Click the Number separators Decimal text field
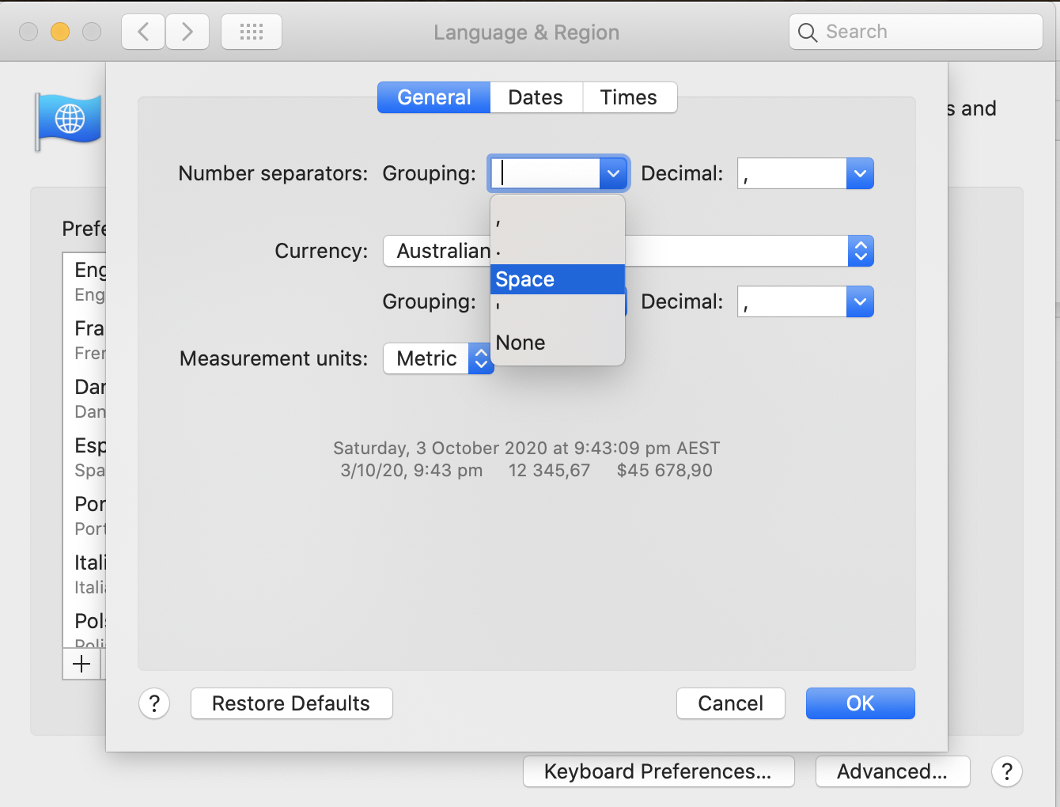Viewport: 1060px width, 807px height. pos(792,173)
